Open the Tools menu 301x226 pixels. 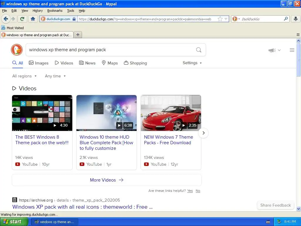click(x=71, y=11)
